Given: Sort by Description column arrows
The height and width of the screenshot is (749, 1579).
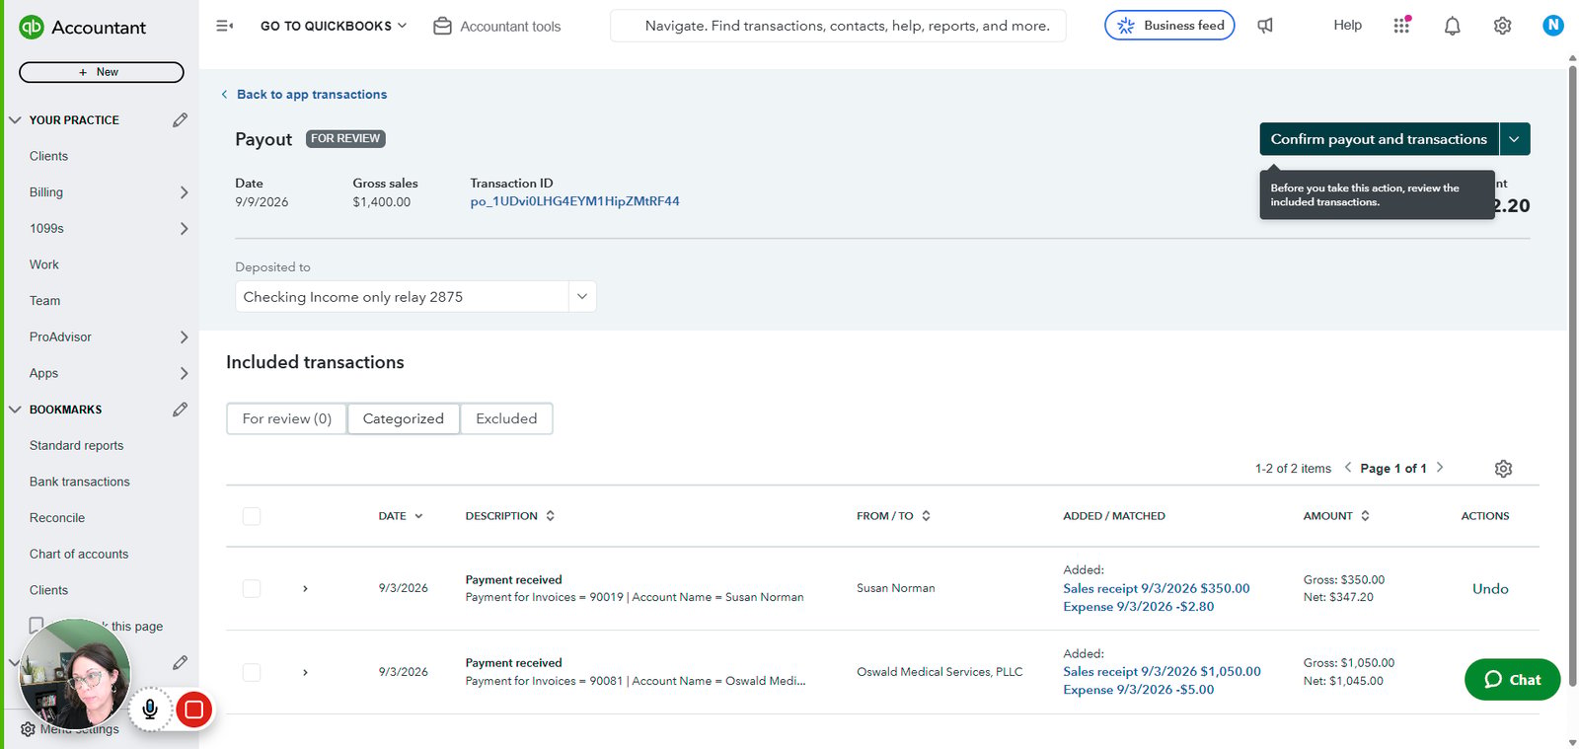Looking at the screenshot, I should [x=550, y=516].
